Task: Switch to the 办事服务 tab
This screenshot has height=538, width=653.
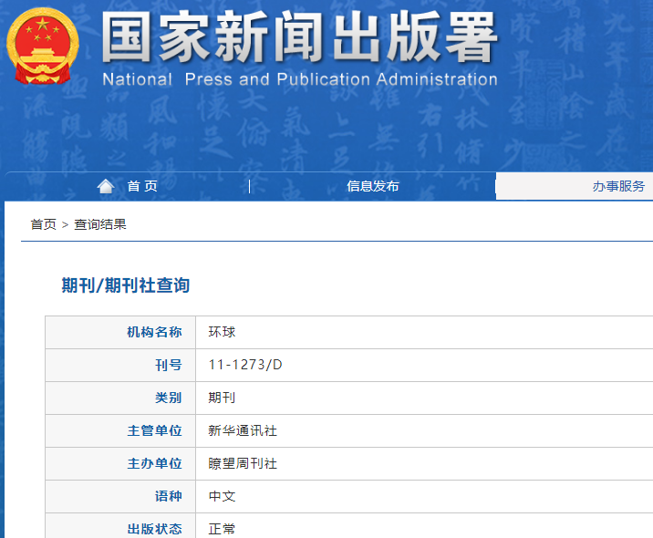Action: point(618,186)
